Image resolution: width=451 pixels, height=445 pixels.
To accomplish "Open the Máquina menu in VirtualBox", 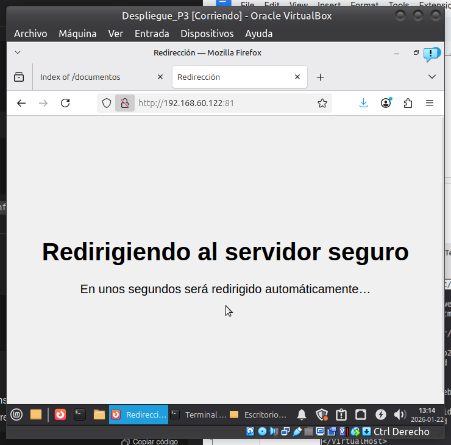I will click(77, 34).
